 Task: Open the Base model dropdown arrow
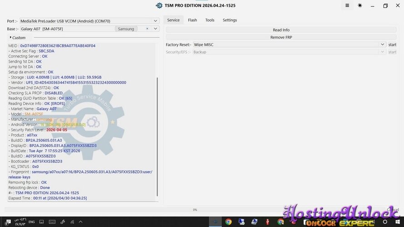(155, 29)
